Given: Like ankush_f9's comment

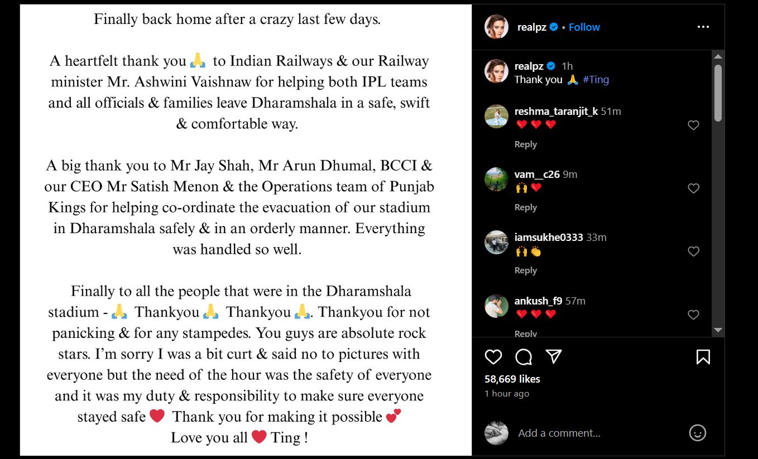Looking at the screenshot, I should (693, 315).
